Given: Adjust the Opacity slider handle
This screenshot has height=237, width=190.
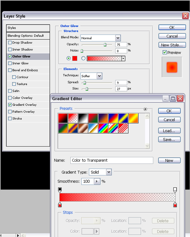Looking at the screenshot, I should click(x=105, y=45).
